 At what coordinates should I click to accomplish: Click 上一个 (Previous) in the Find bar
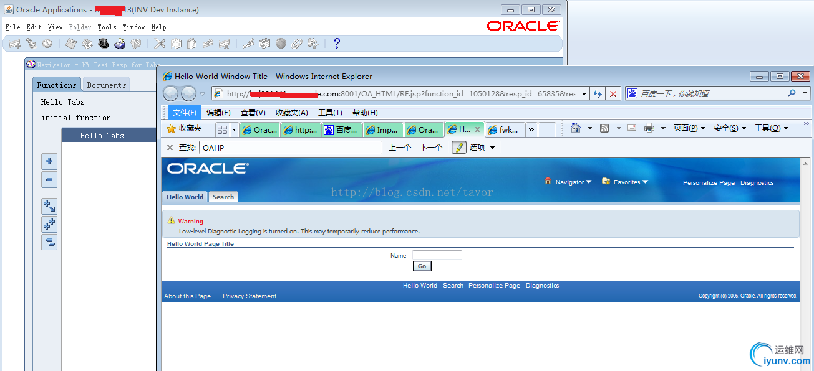coord(400,148)
